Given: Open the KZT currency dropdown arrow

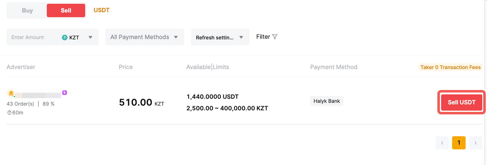Looking at the screenshot, I should [x=90, y=37].
